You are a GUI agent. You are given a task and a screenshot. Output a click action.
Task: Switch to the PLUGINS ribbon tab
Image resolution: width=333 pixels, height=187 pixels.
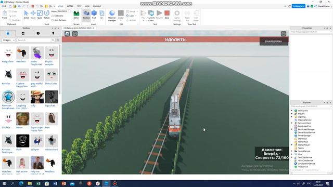pos(97,6)
